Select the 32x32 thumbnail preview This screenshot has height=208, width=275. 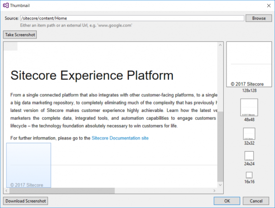click(249, 134)
